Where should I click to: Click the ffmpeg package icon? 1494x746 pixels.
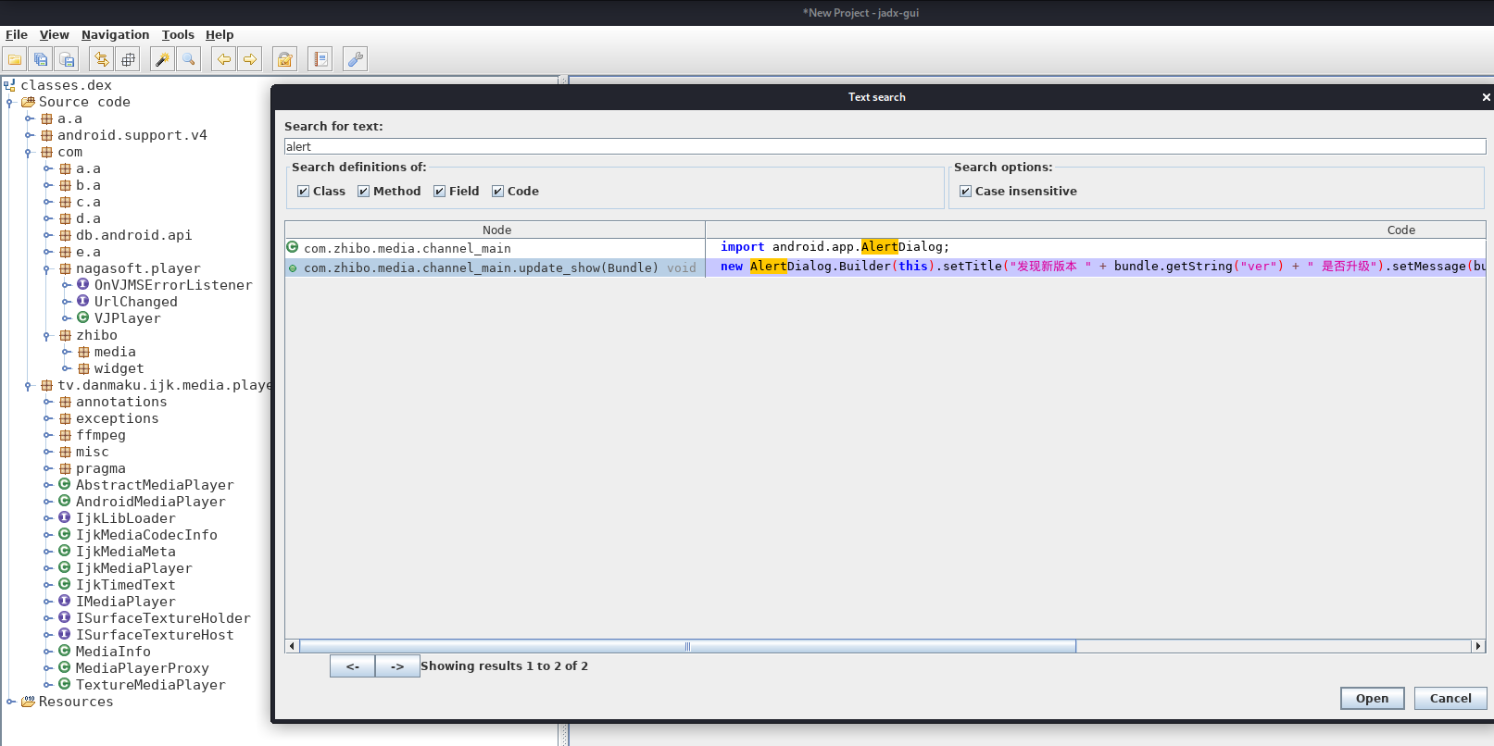(65, 435)
